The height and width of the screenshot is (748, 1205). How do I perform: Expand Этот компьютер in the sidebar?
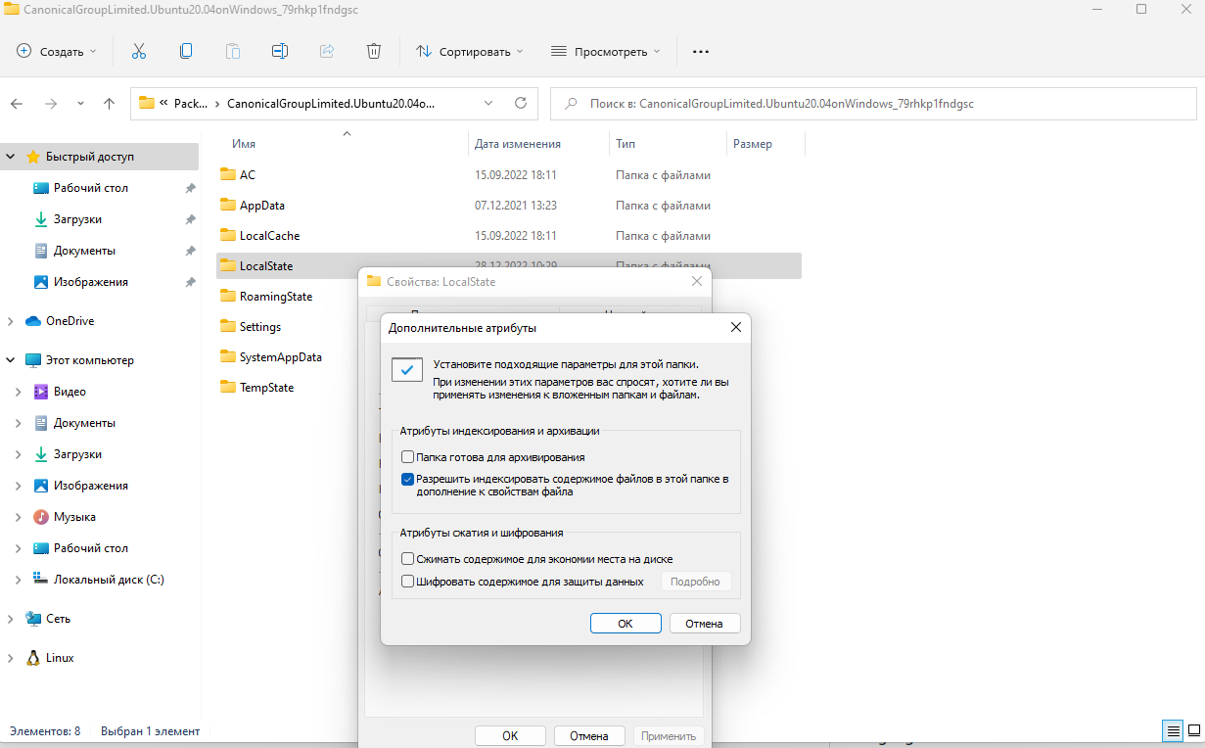coord(10,359)
